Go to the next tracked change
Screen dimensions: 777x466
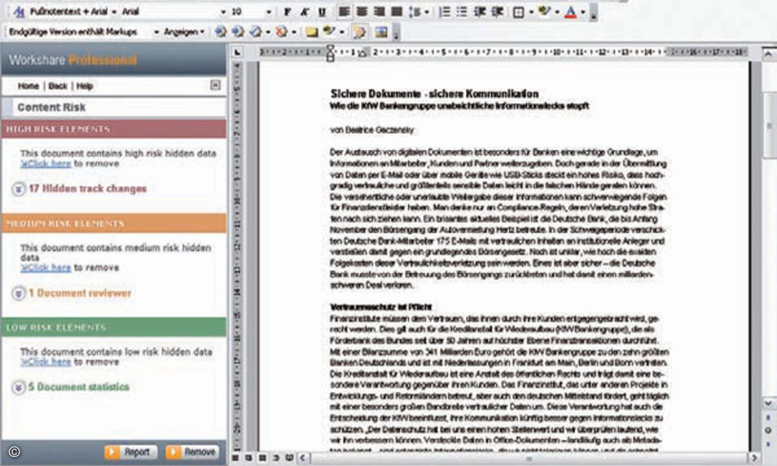pyautogui.click(x=238, y=31)
